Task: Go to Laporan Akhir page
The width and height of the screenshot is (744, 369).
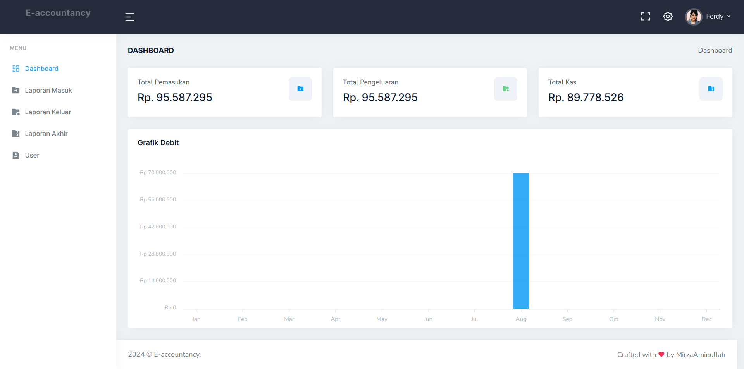Action: coord(46,134)
